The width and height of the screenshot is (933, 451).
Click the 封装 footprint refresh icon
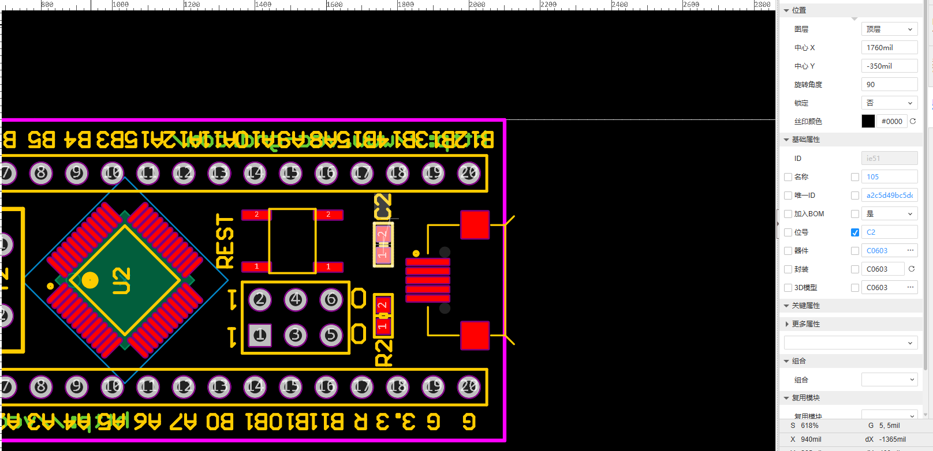(912, 269)
